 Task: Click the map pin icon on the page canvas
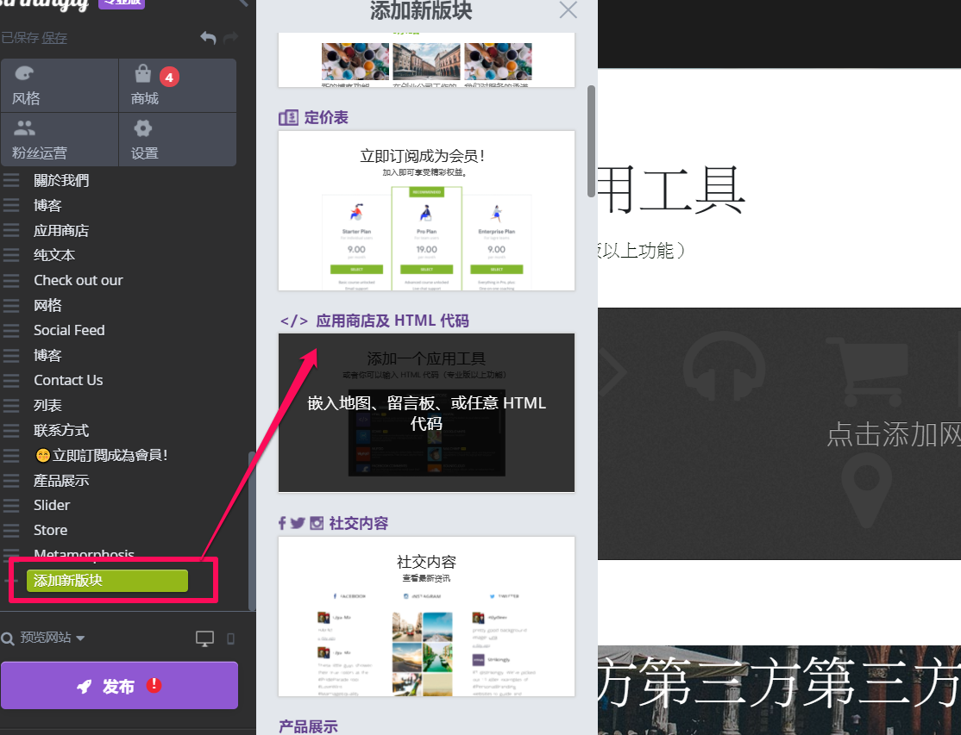(867, 491)
